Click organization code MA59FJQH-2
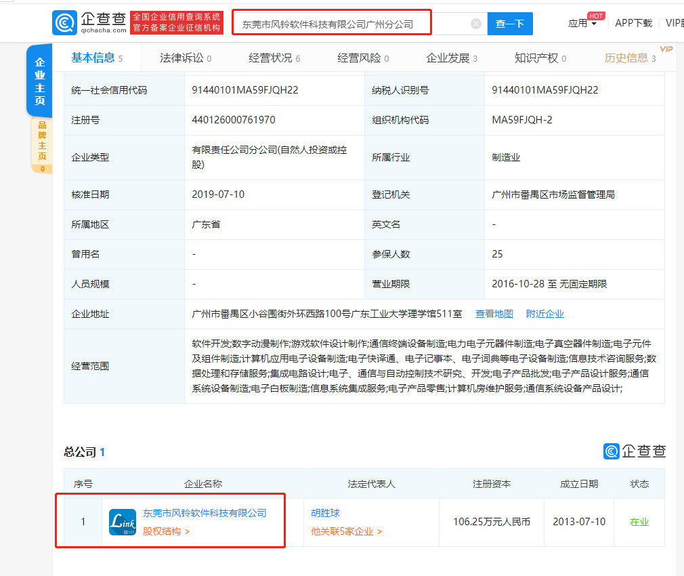This screenshot has height=576, width=684. click(522, 119)
